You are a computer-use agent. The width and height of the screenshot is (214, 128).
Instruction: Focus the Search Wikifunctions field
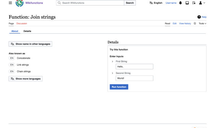pos(90,3)
